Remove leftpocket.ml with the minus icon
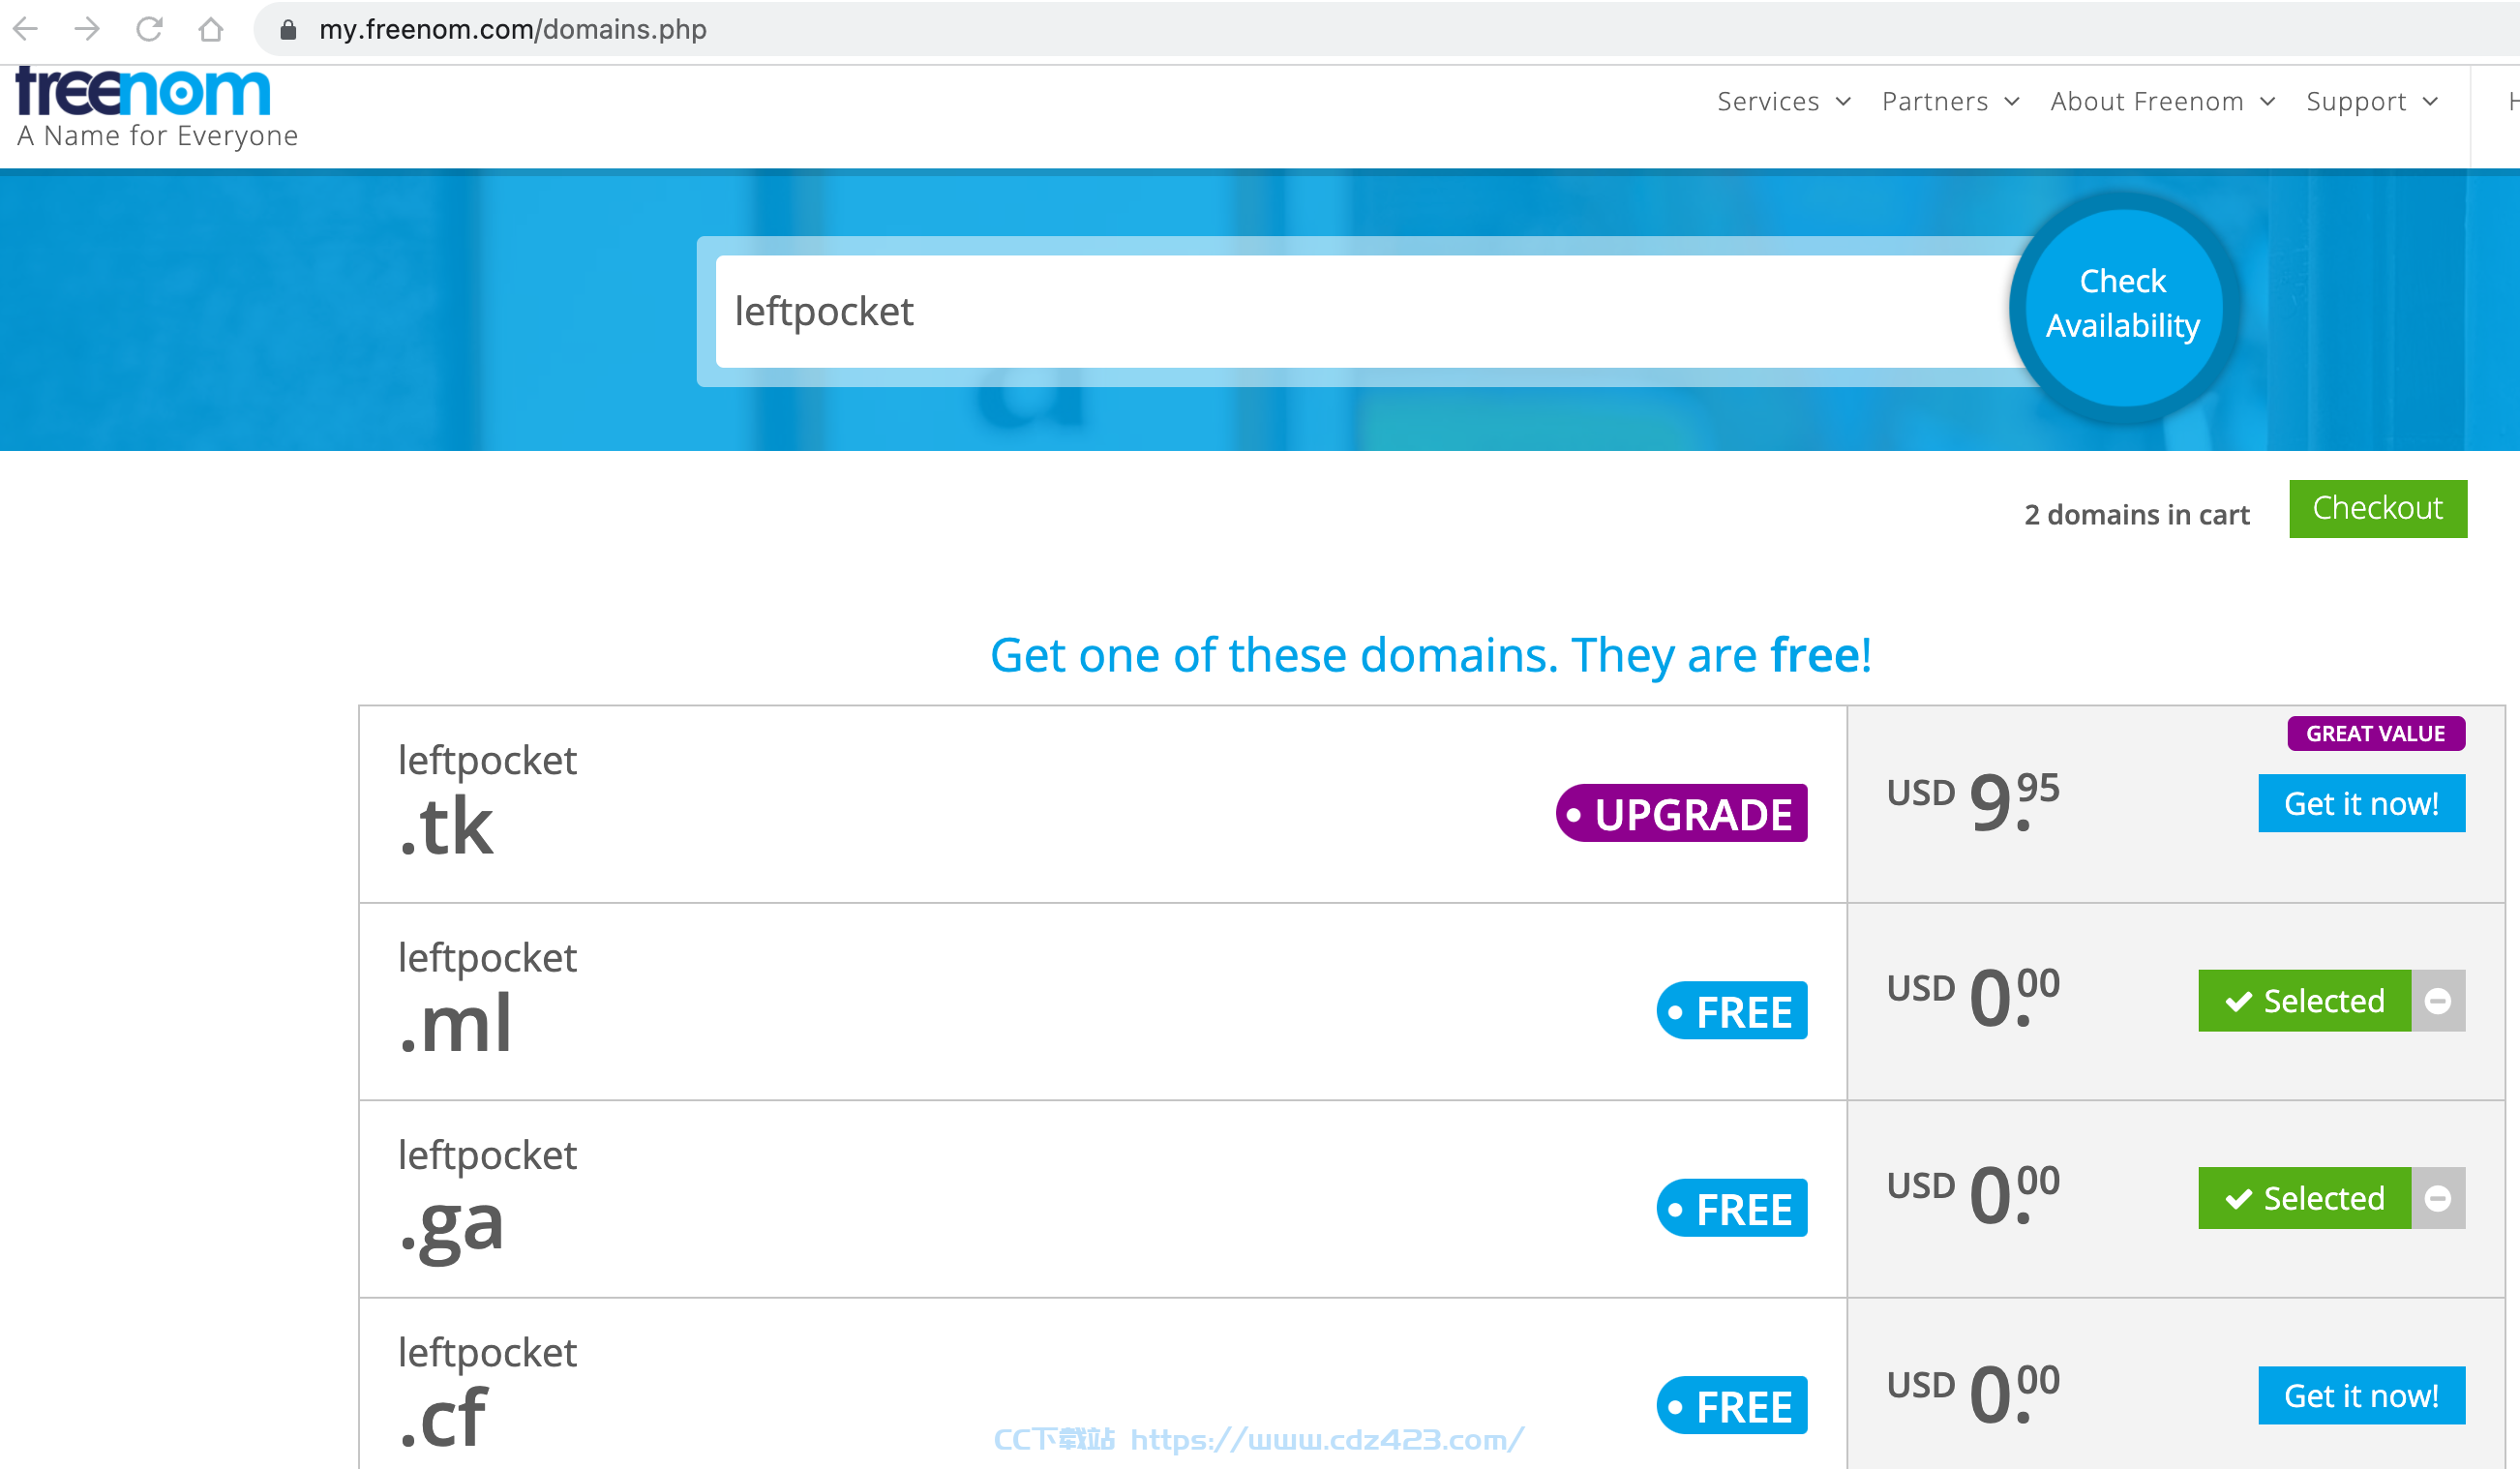 click(x=2438, y=1000)
